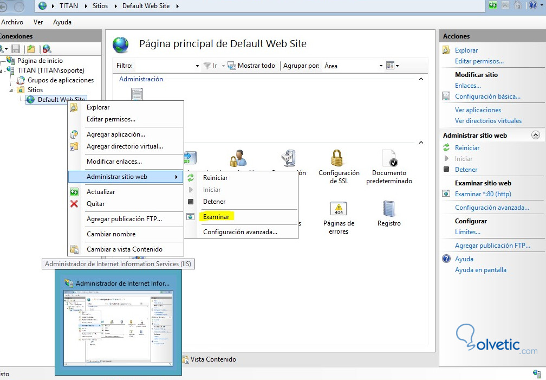This screenshot has width=546, height=380.
Task: Open the Registro feature icon
Action: (x=388, y=209)
